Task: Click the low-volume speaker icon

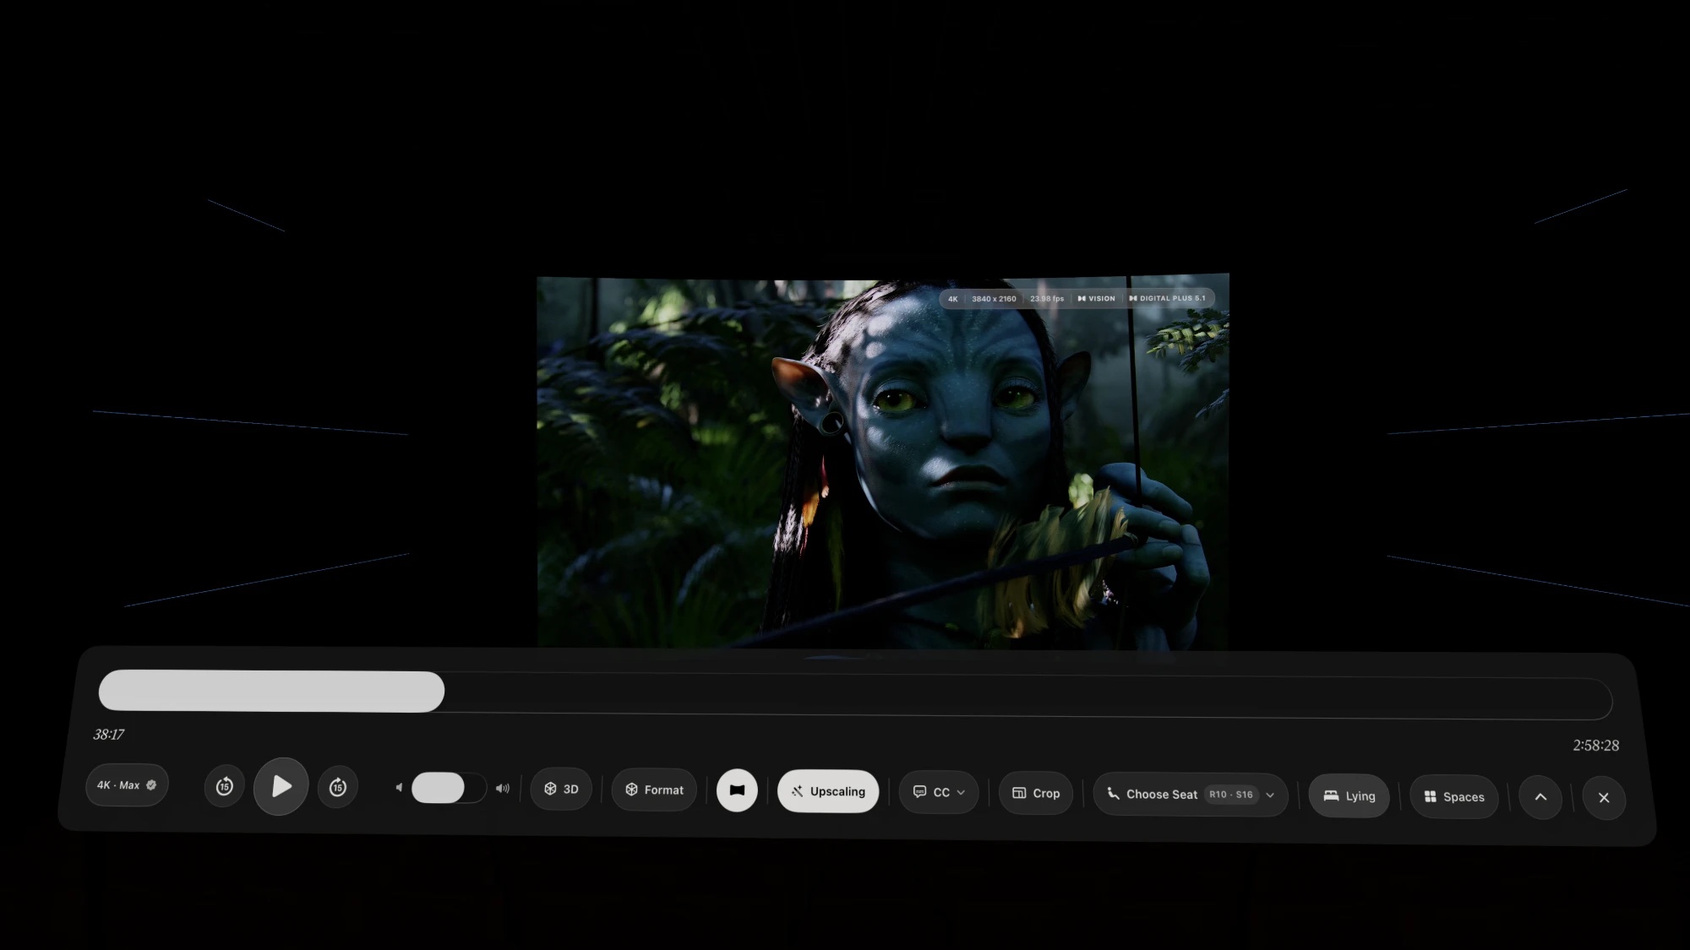Action: [x=399, y=788]
